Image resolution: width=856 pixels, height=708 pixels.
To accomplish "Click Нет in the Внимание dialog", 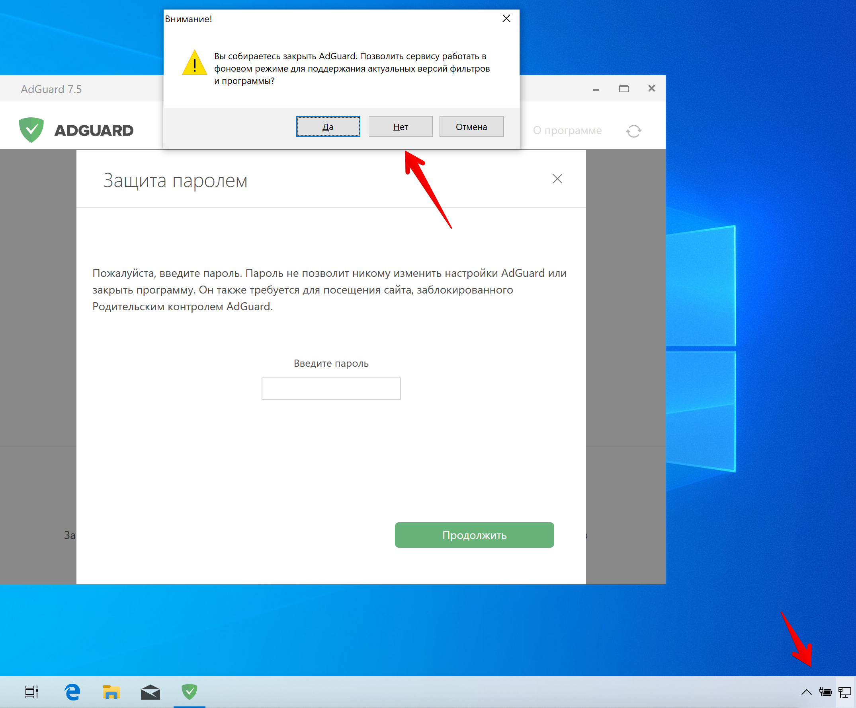I will pos(400,126).
